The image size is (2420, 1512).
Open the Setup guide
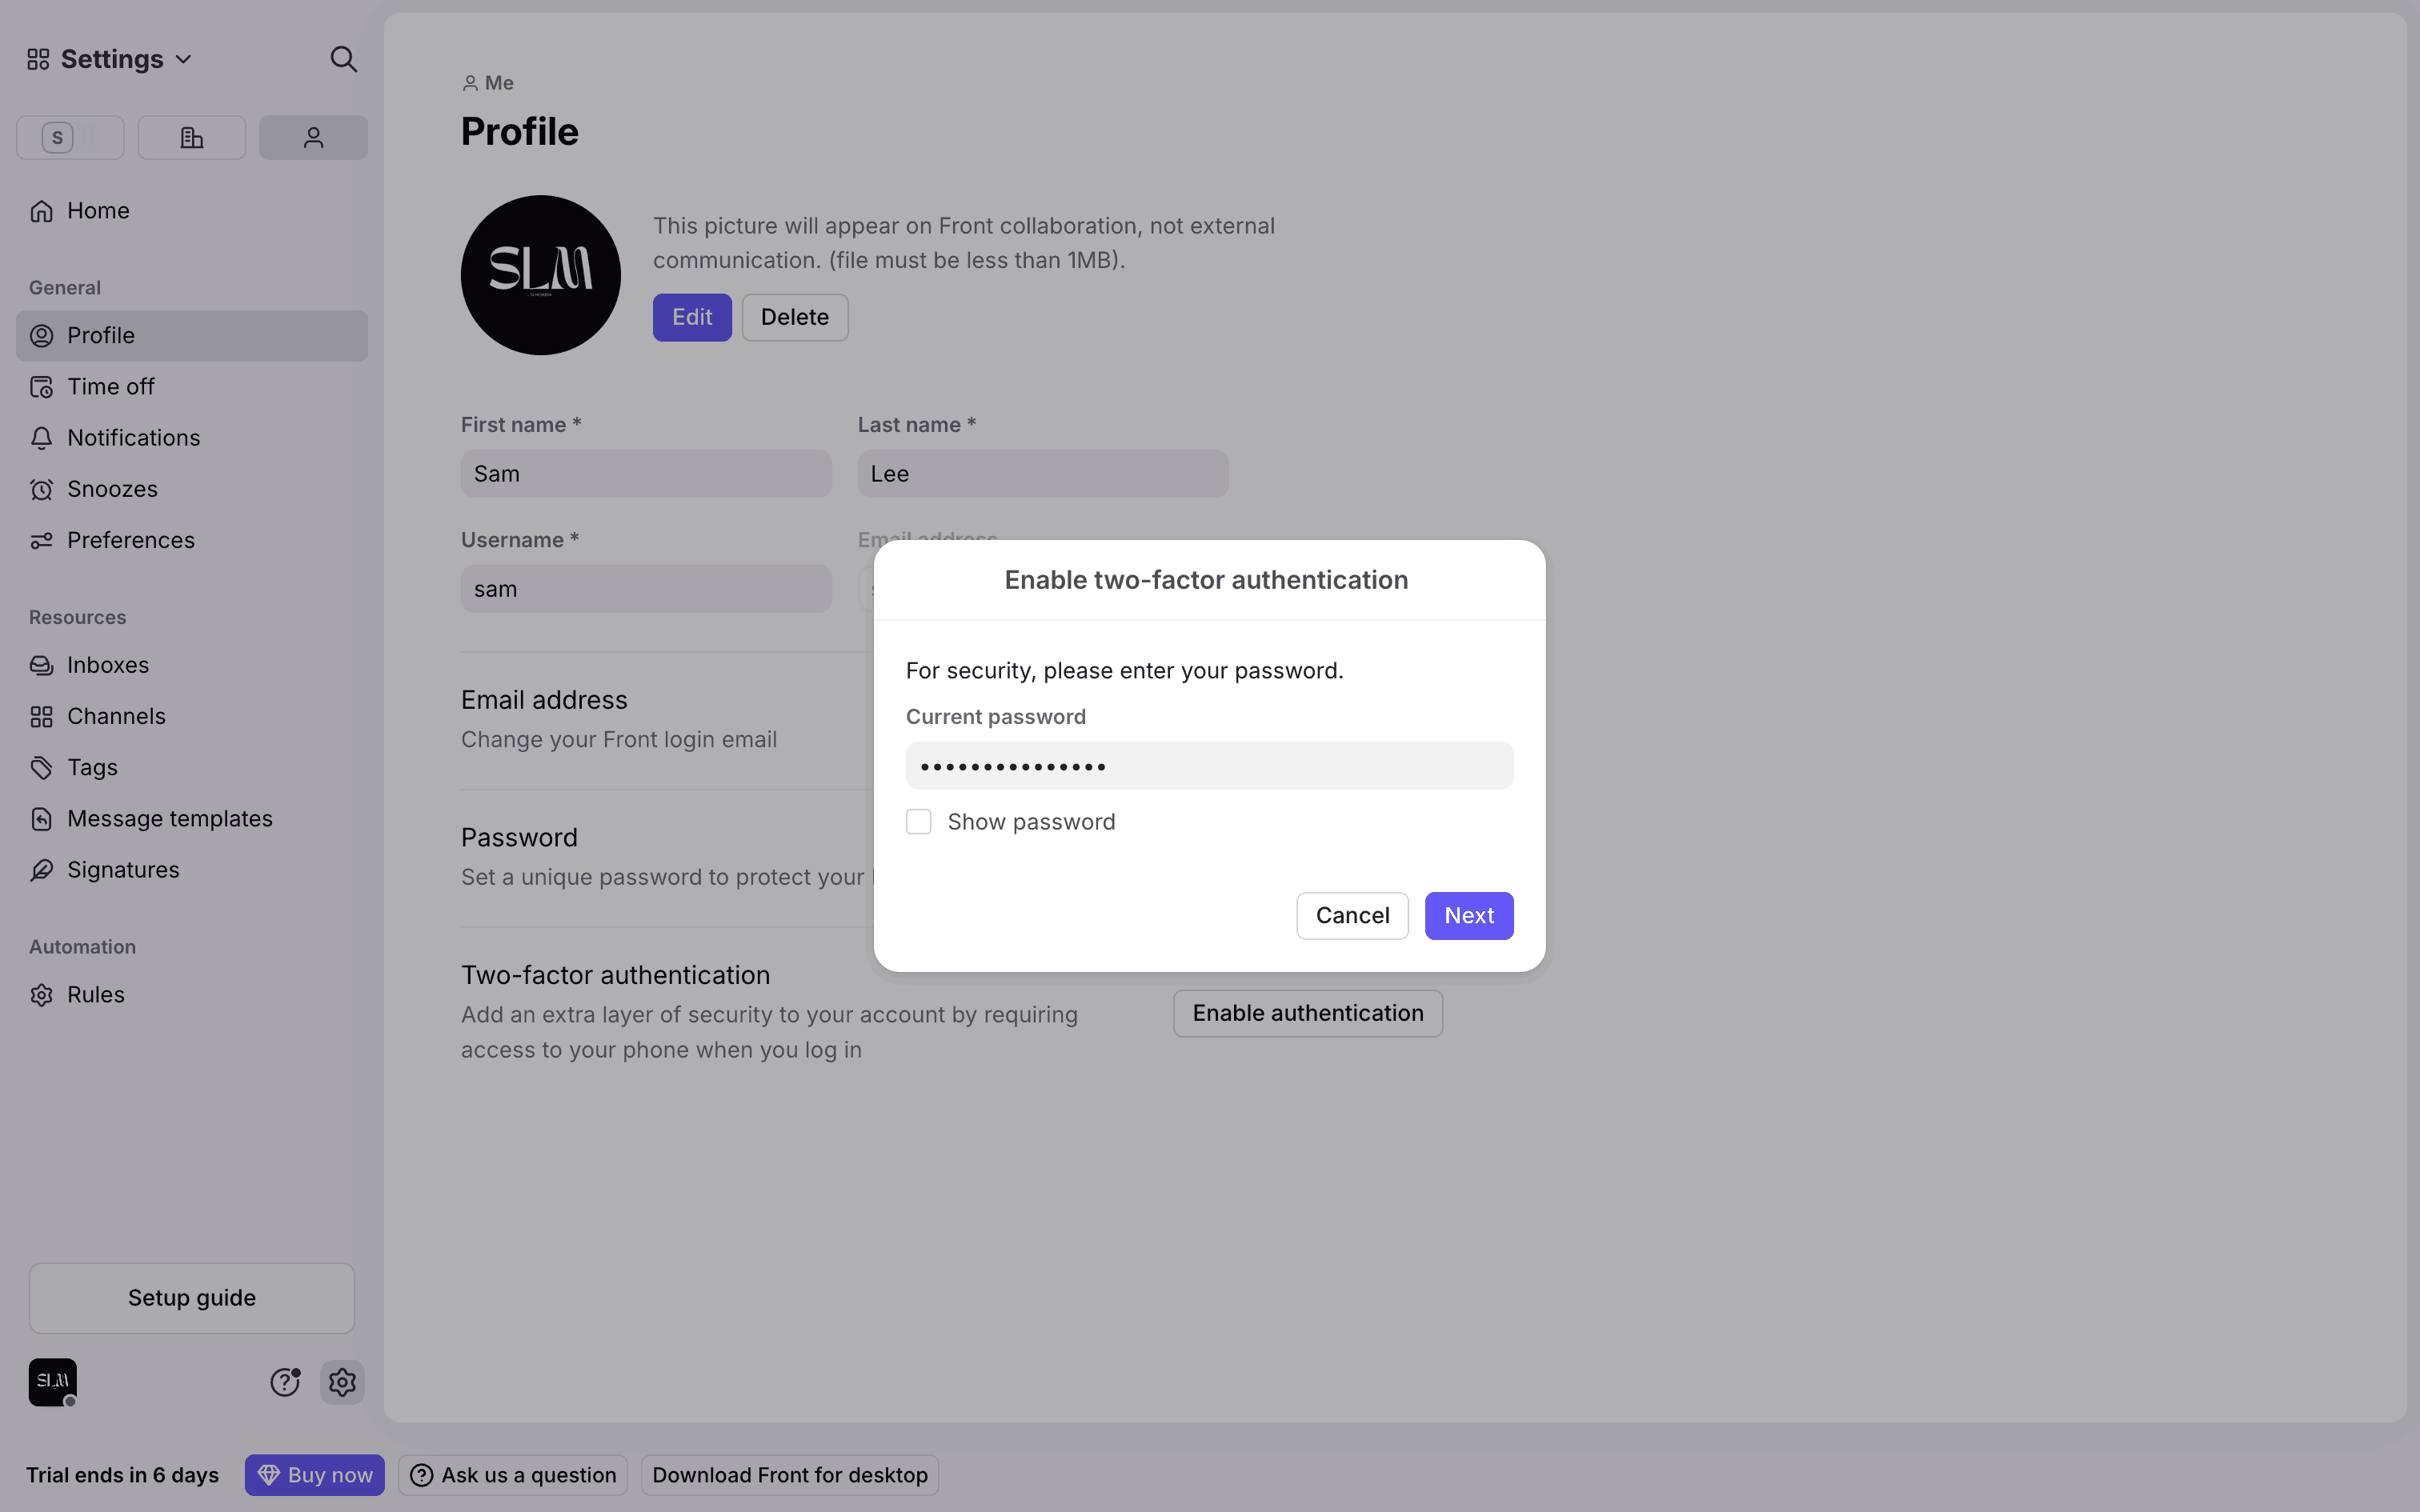pyautogui.click(x=192, y=1298)
